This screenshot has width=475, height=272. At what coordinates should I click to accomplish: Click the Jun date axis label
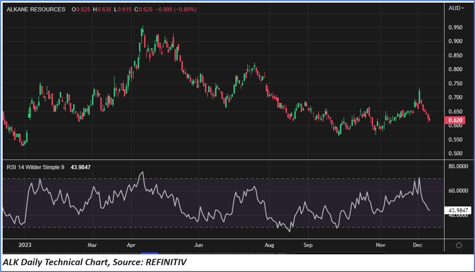[198, 245]
